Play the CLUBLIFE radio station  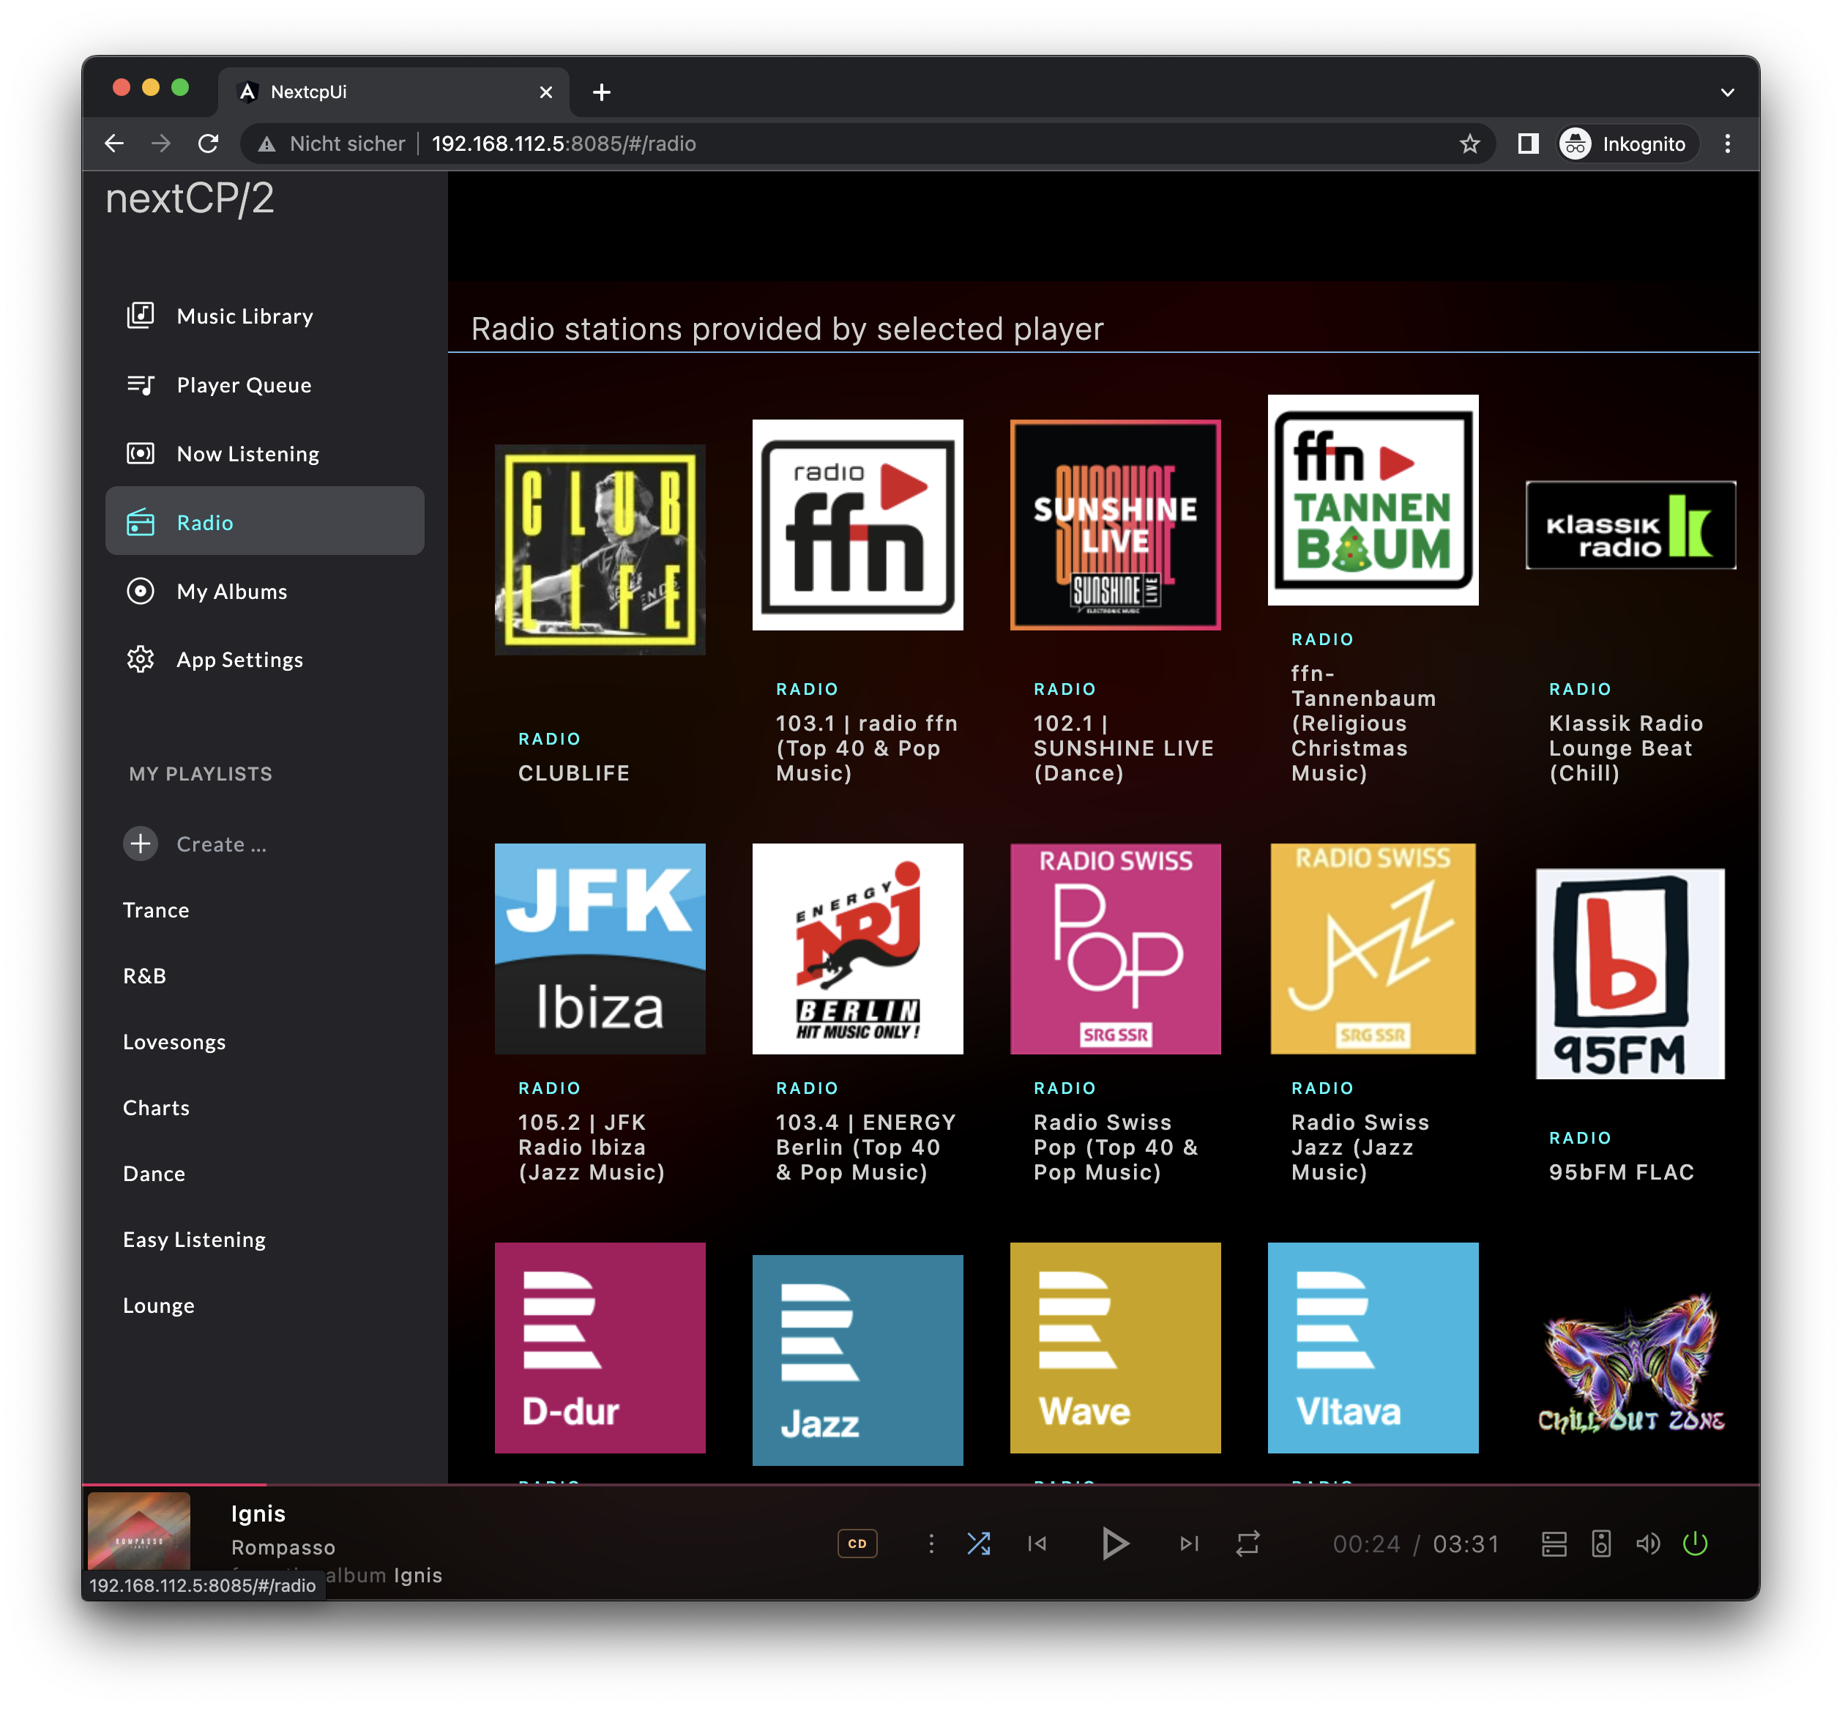[x=600, y=549]
